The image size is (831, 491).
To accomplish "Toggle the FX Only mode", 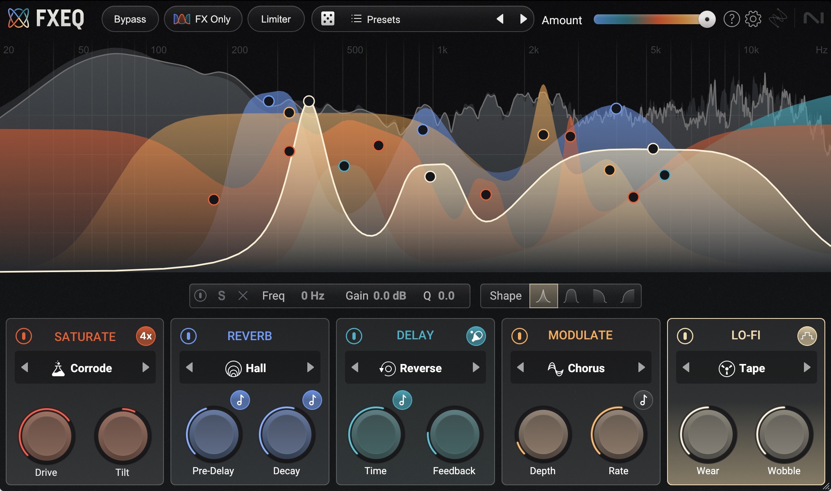I will (203, 19).
